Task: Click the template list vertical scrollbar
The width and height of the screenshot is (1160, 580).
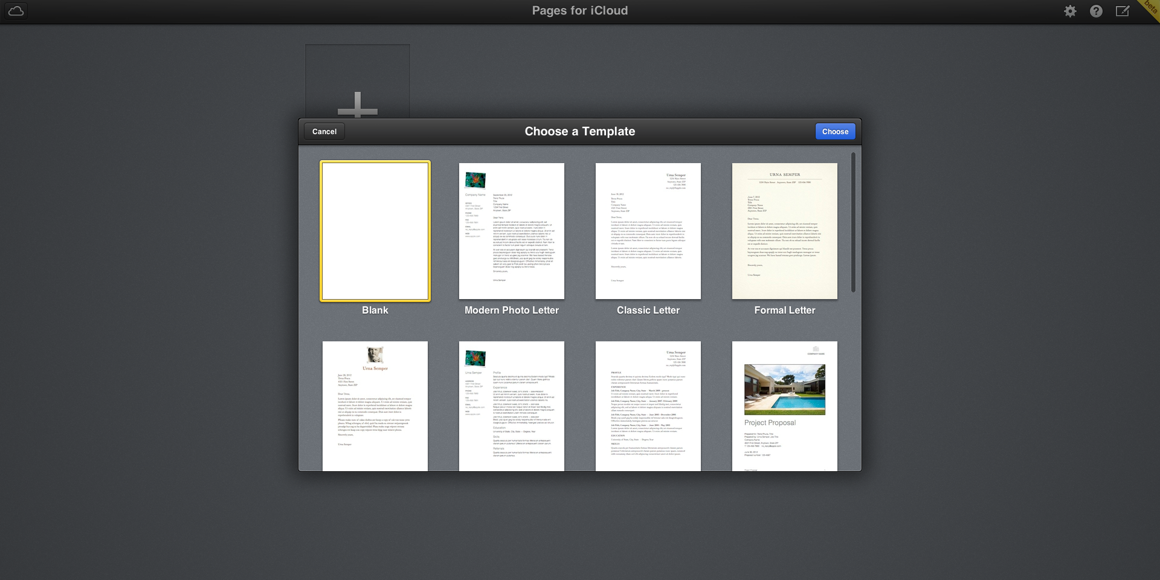Action: tap(853, 222)
